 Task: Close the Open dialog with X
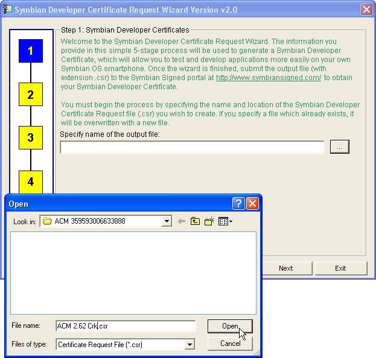(x=252, y=204)
